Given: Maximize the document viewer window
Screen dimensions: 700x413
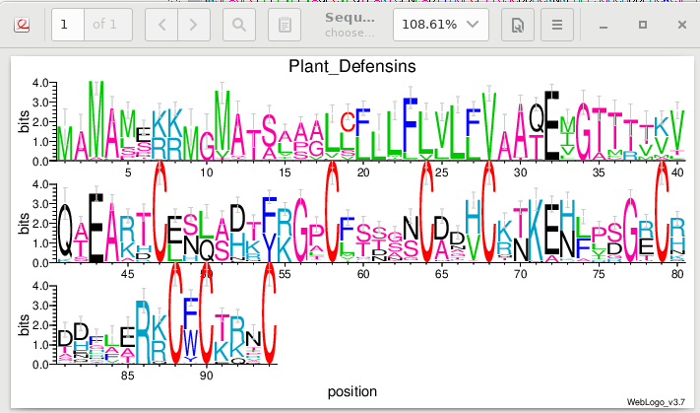Looking at the screenshot, I should tap(642, 24).
